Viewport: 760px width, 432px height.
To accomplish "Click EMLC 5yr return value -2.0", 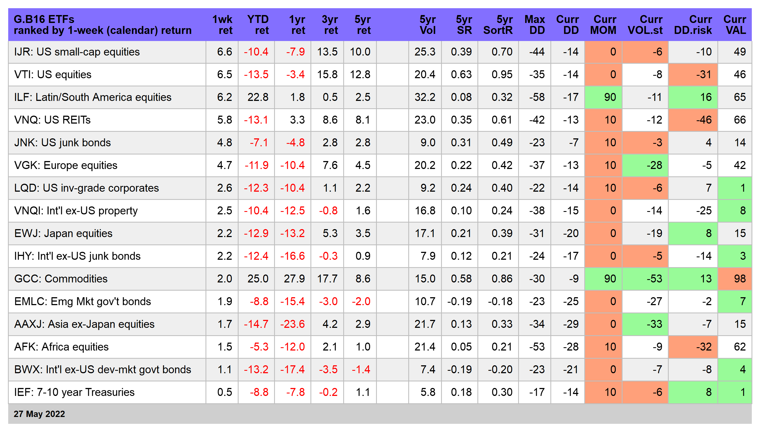I will [361, 302].
